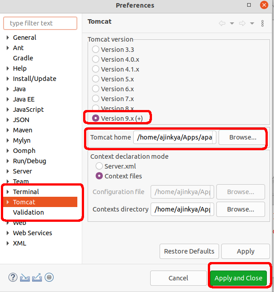Select Tomcat Version 4.0.x
Image resolution: width=274 pixels, height=292 pixels.
[x=96, y=59]
